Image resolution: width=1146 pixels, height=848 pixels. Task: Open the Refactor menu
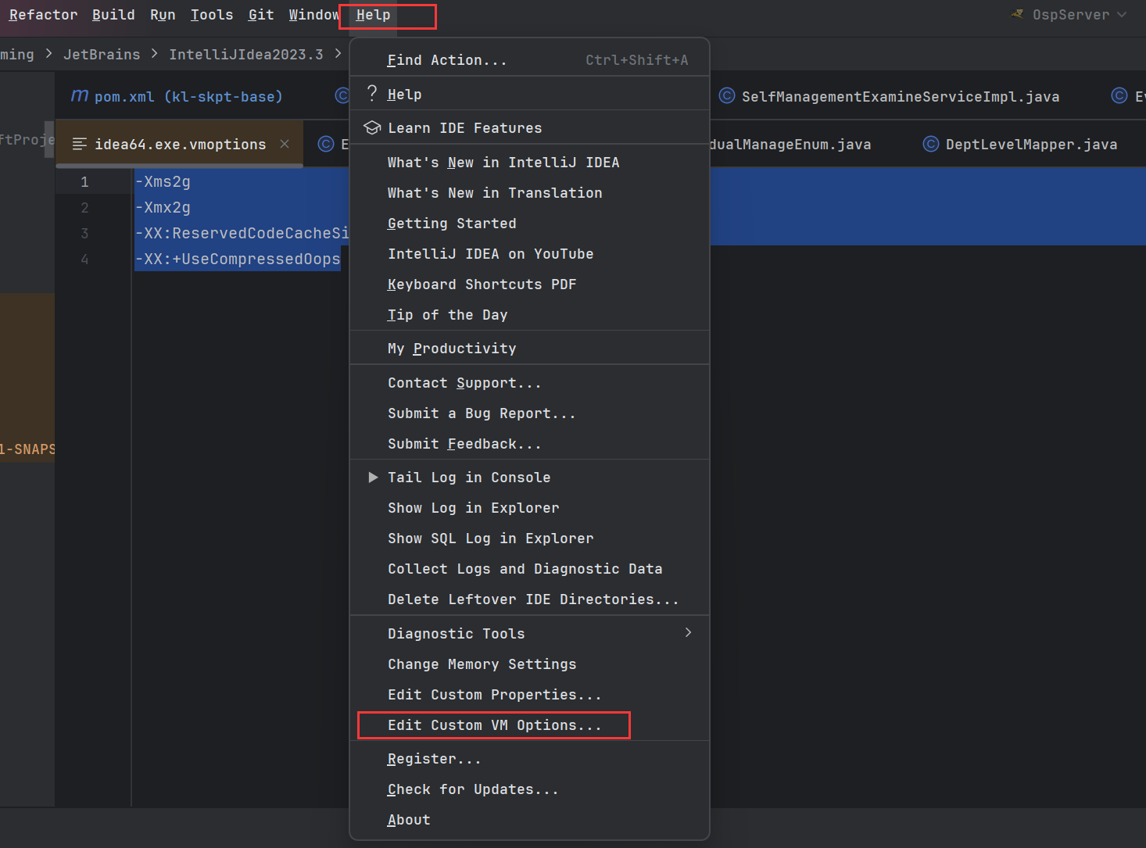tap(43, 15)
